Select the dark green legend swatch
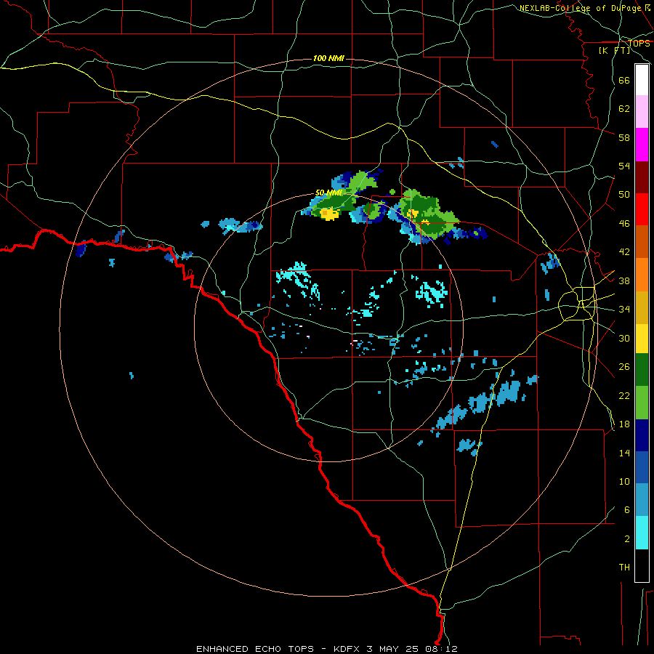 [642, 370]
